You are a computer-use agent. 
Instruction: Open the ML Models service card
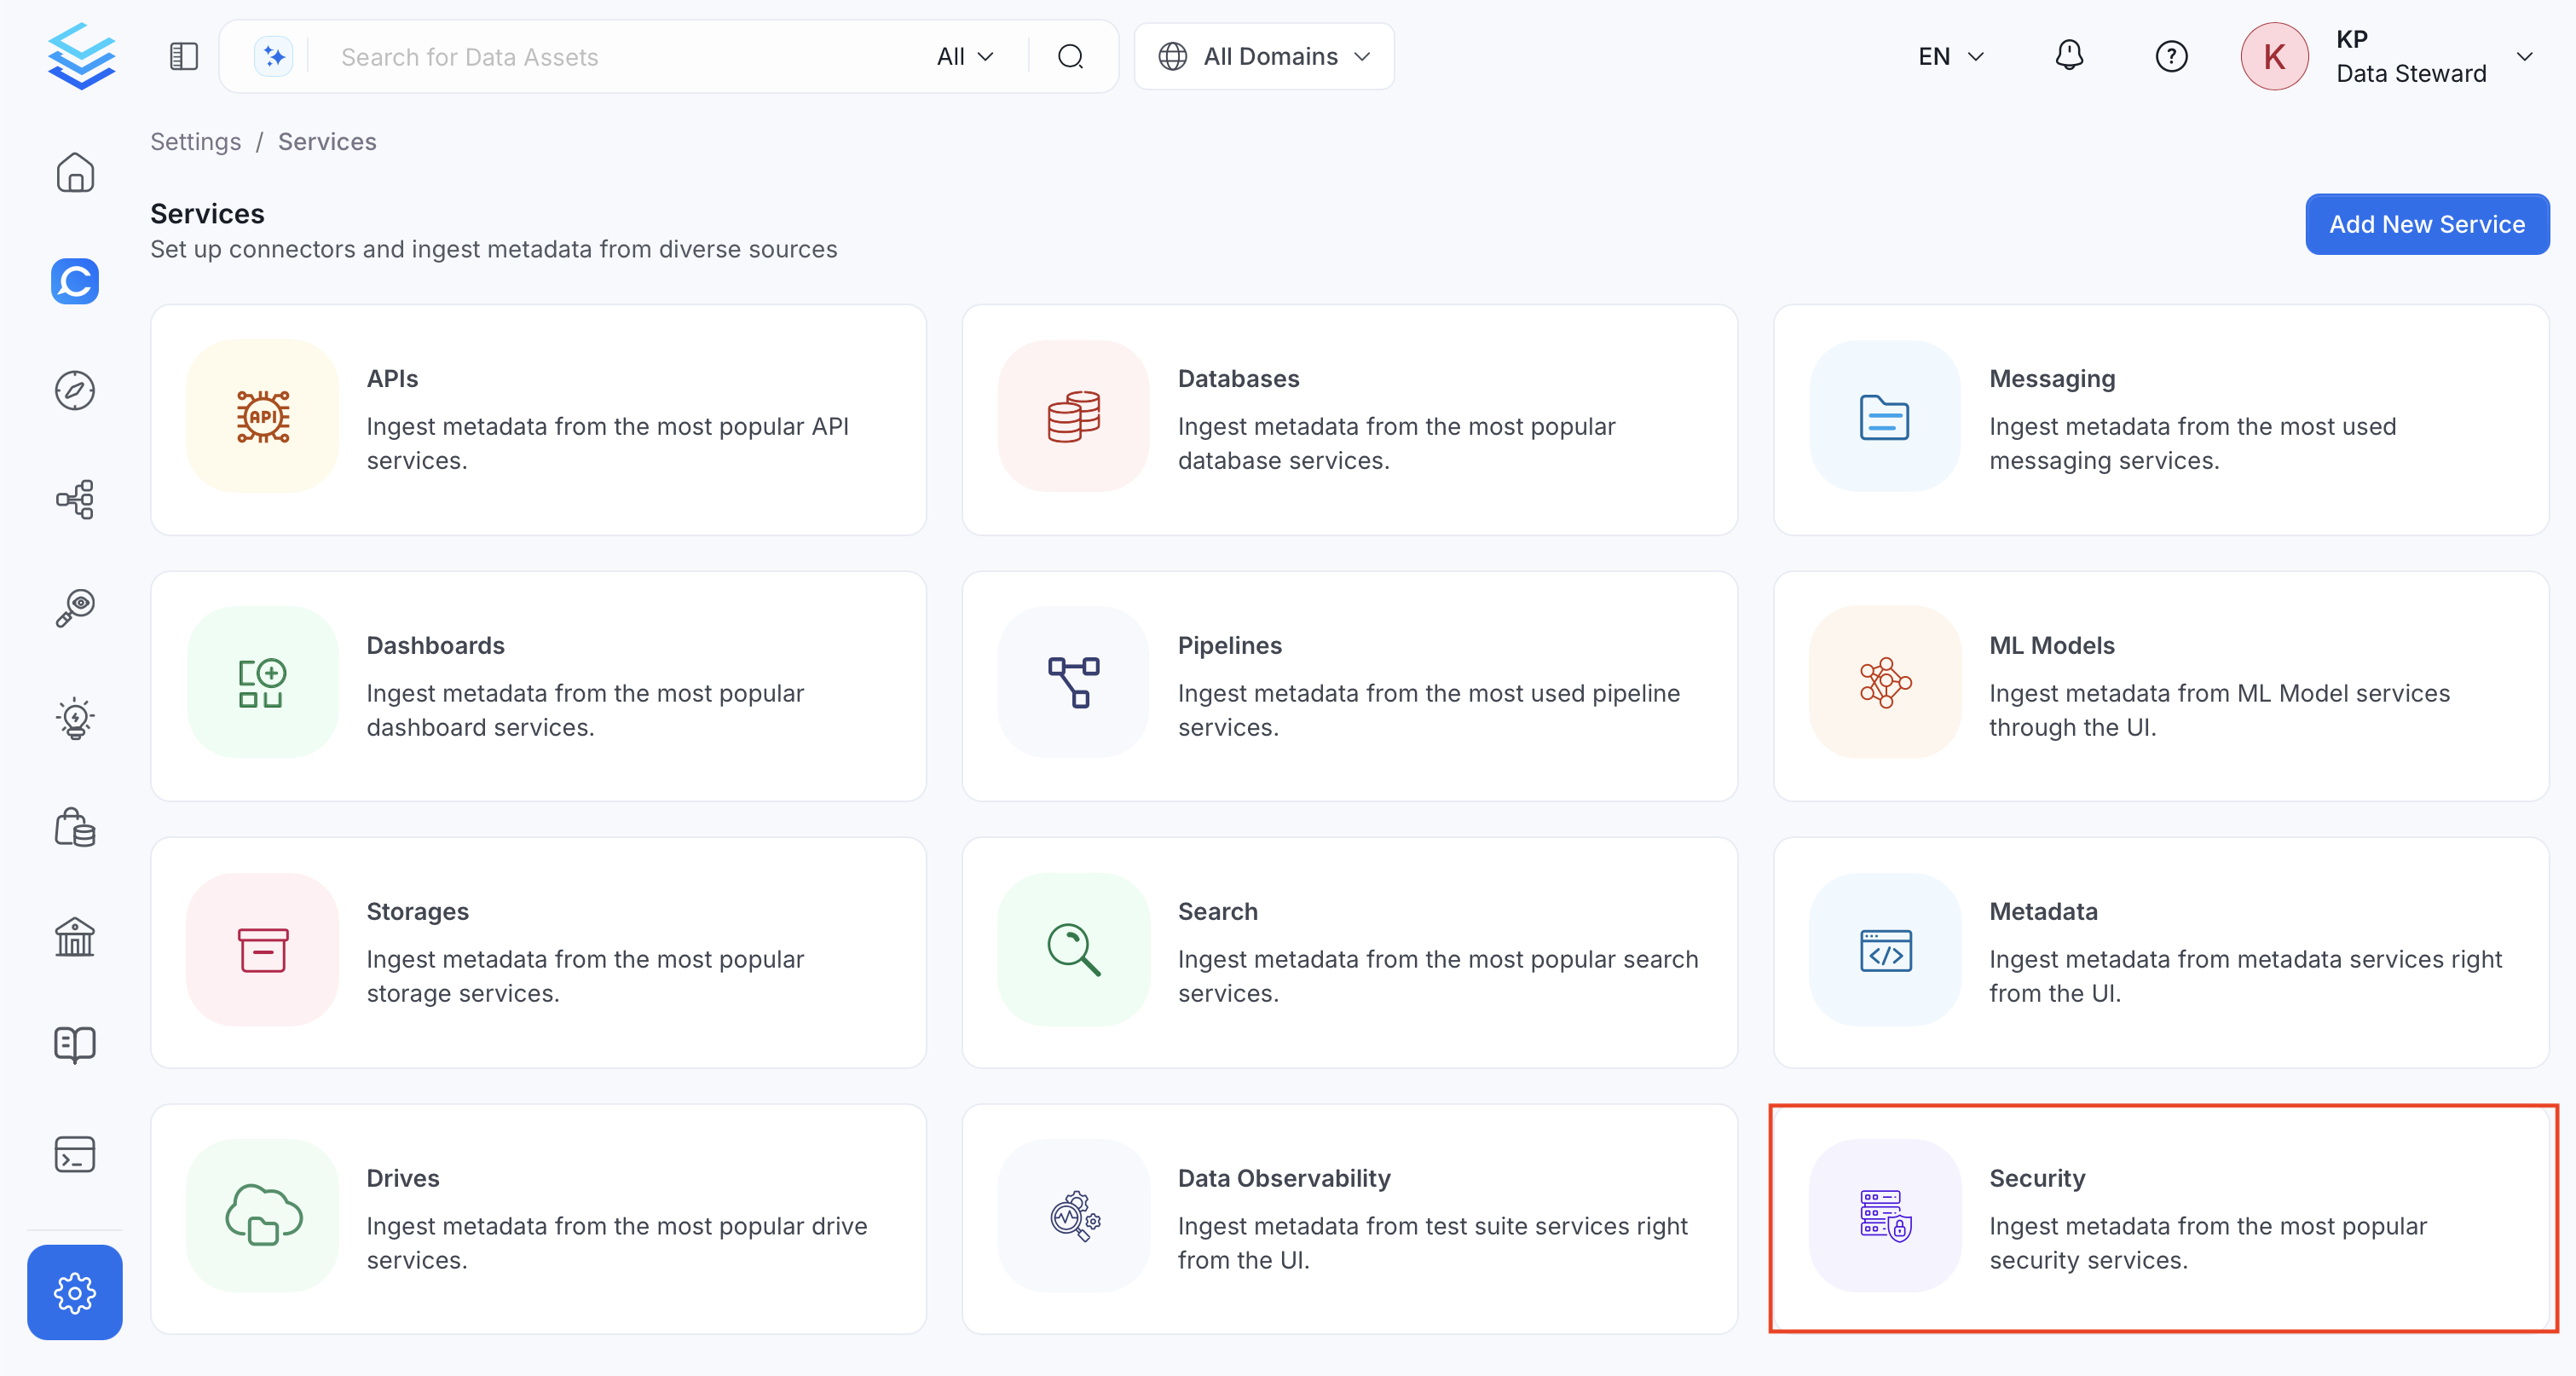click(x=2161, y=687)
